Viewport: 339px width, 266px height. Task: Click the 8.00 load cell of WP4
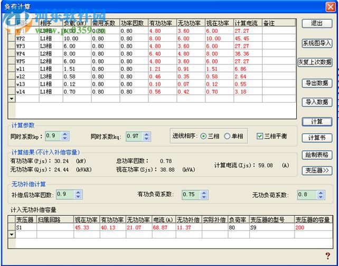[x=77, y=54]
